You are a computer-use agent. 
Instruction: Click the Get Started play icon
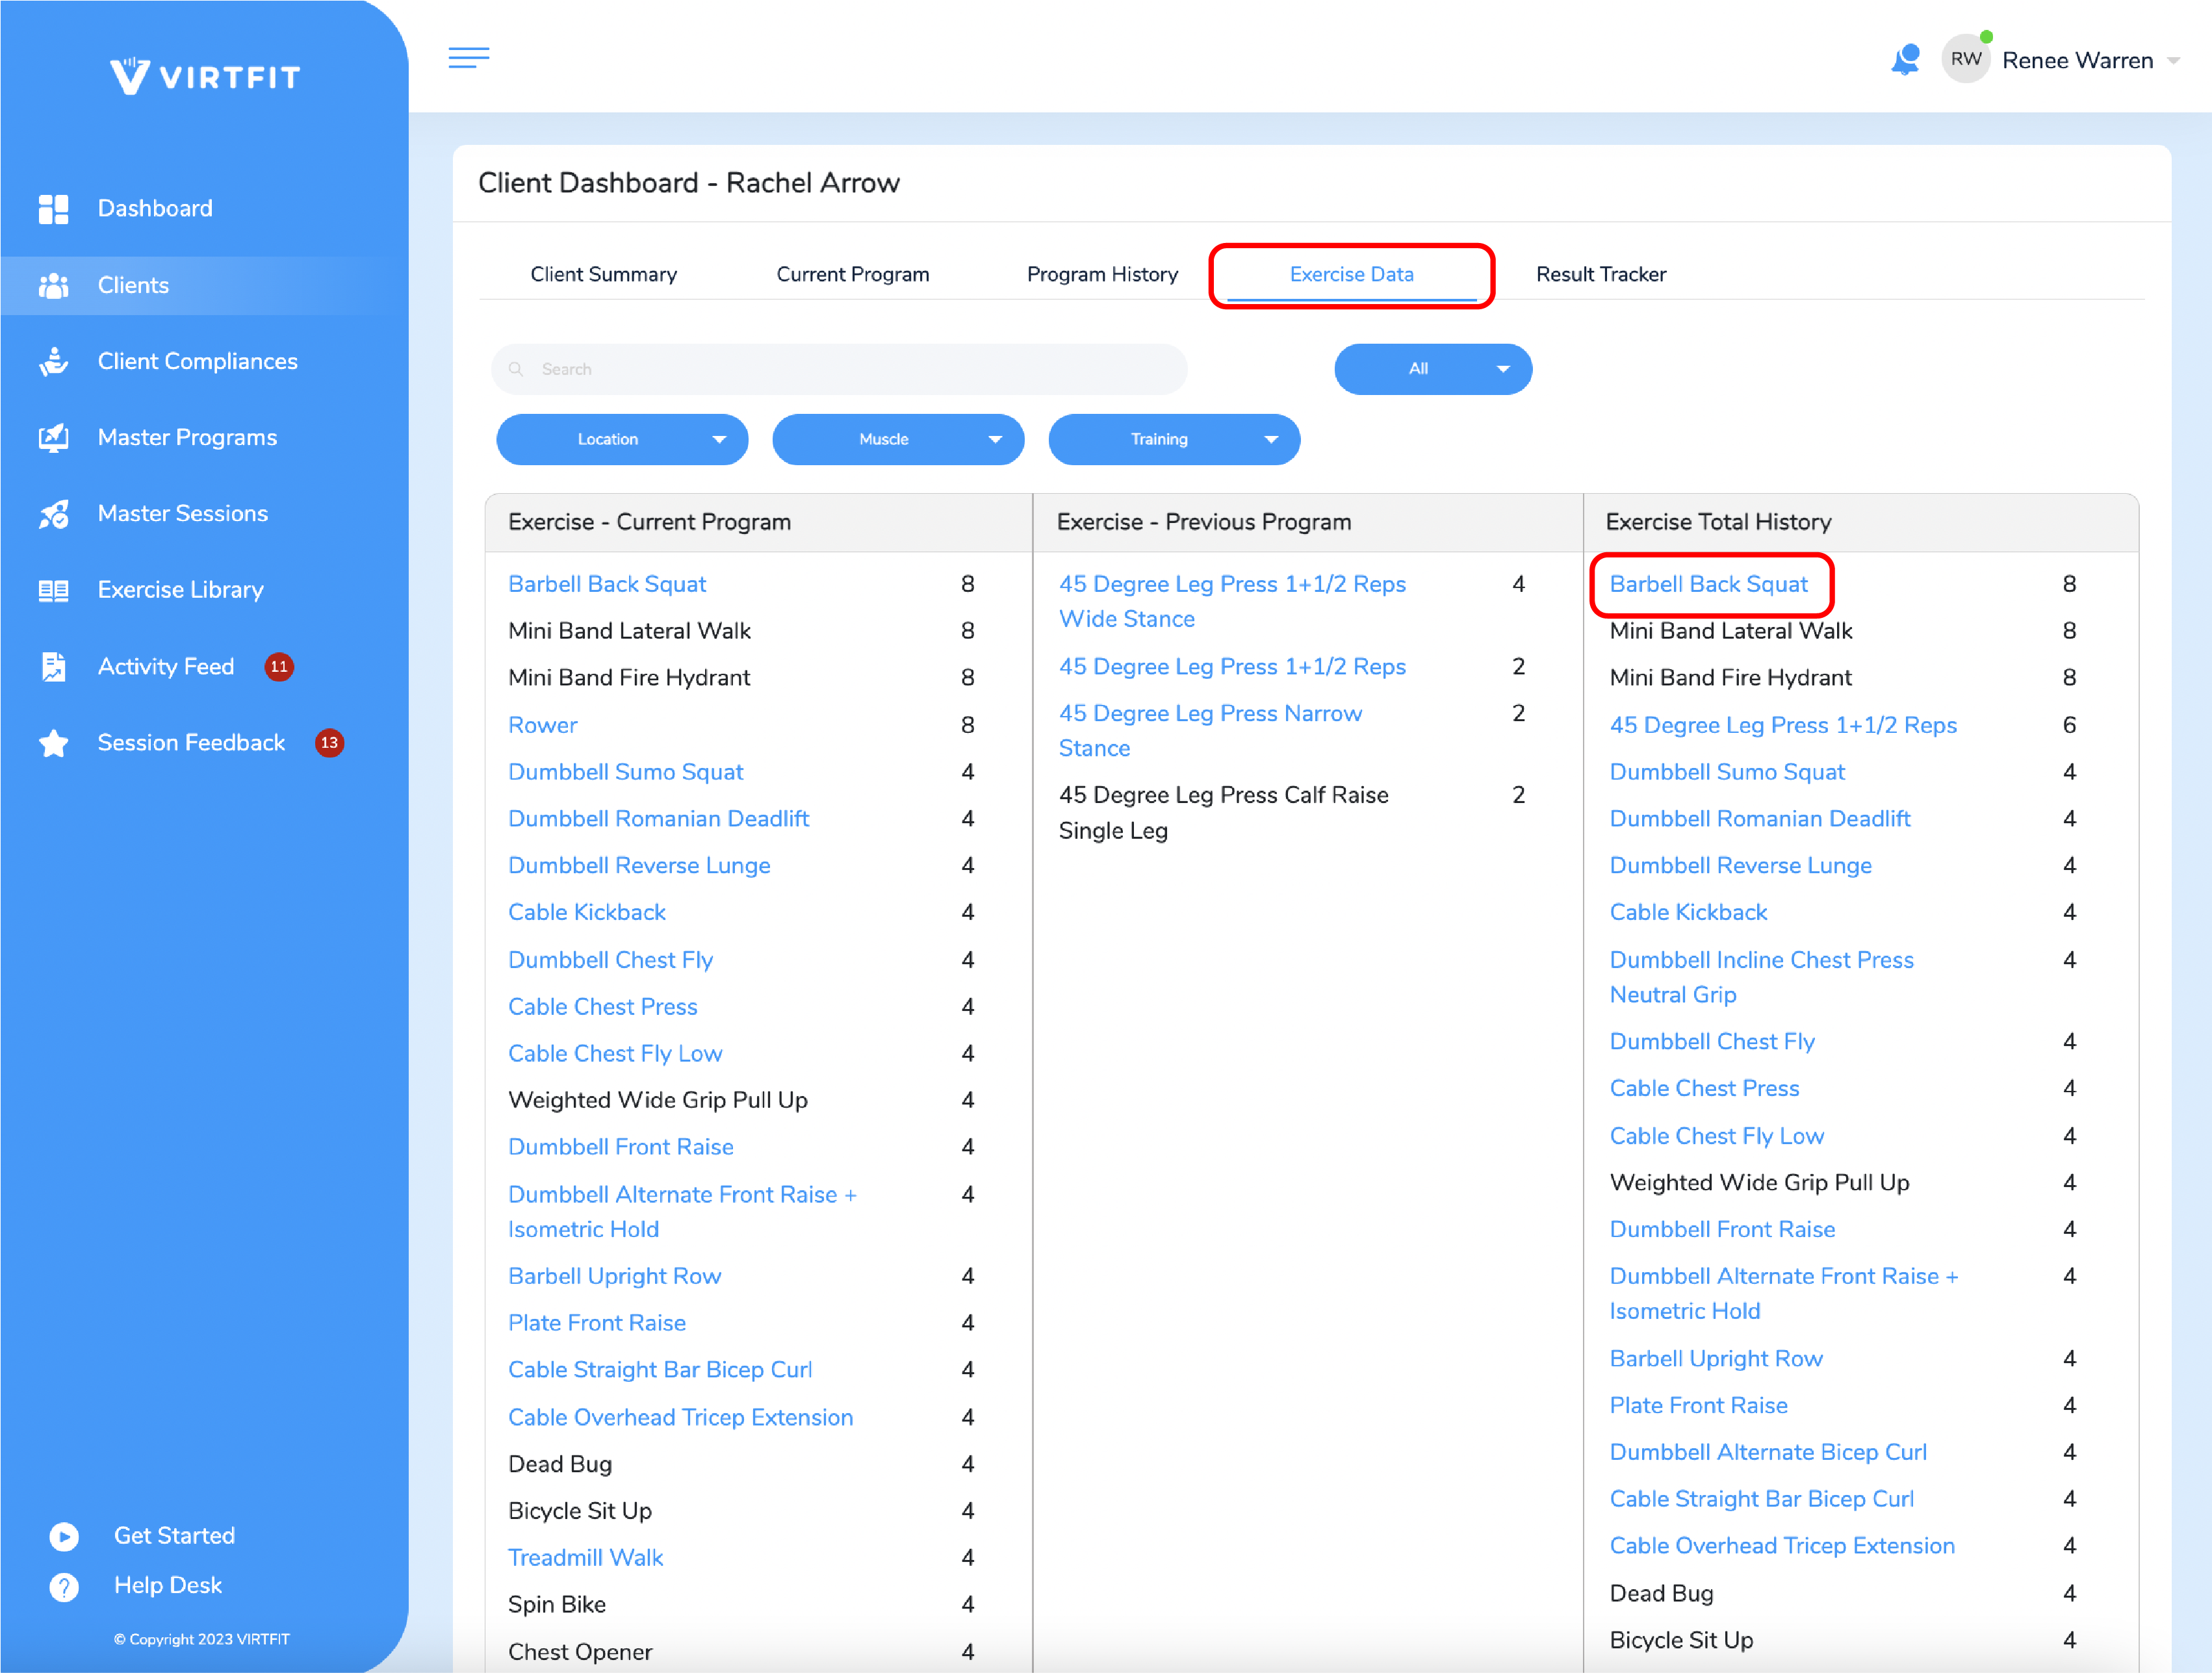point(64,1536)
